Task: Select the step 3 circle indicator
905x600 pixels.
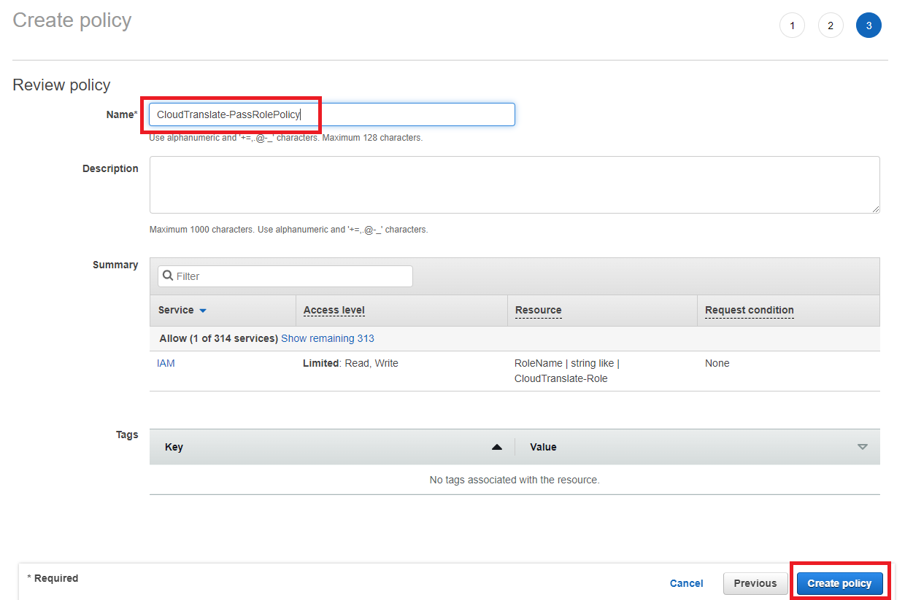Action: coord(868,26)
